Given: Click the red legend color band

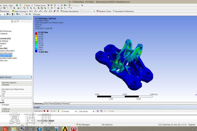Looking at the screenshot, I should [x=36, y=34].
